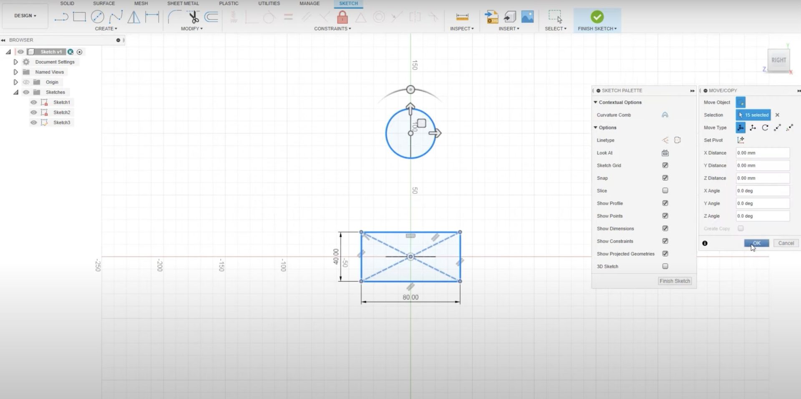
Task: Select the Rectangle sketch tool
Action: pos(79,17)
